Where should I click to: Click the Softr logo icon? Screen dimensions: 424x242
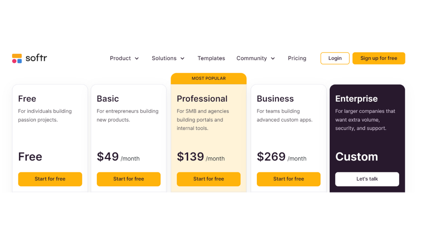click(x=17, y=58)
